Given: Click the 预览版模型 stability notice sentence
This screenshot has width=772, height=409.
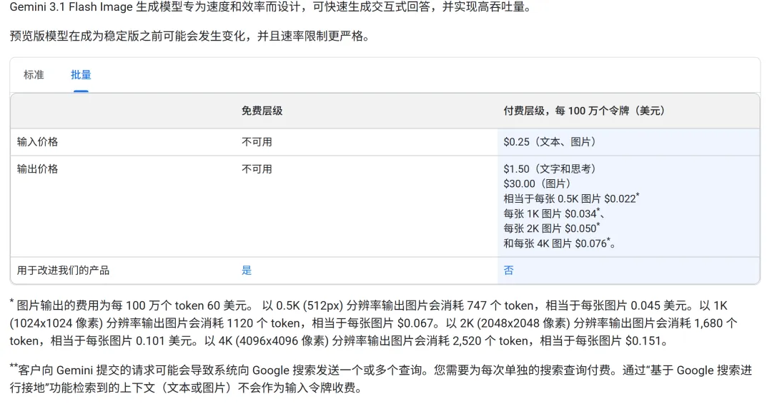Looking at the screenshot, I should tap(189, 36).
